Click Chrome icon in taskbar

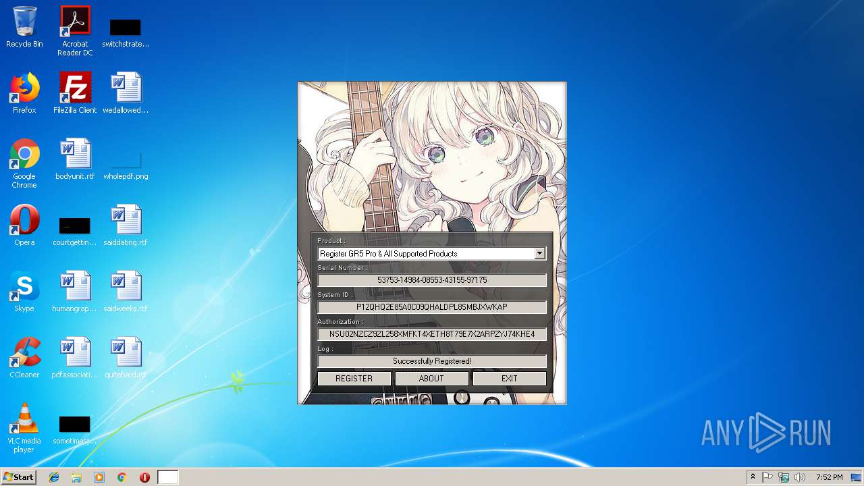click(x=122, y=477)
